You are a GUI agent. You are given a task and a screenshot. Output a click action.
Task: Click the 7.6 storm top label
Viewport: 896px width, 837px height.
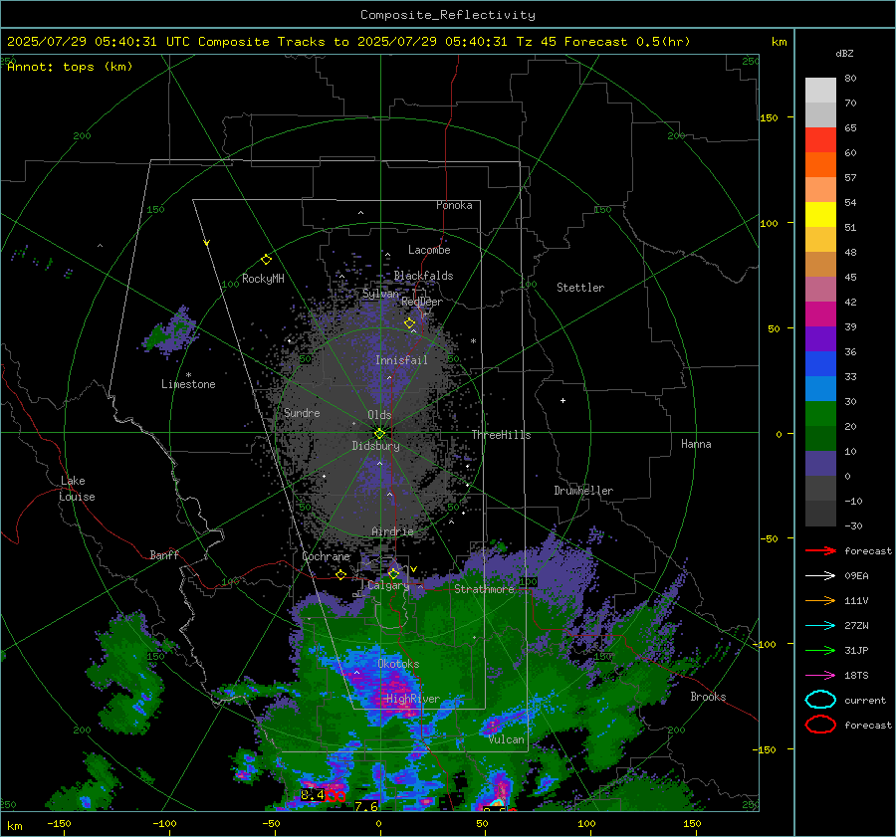[366, 805]
